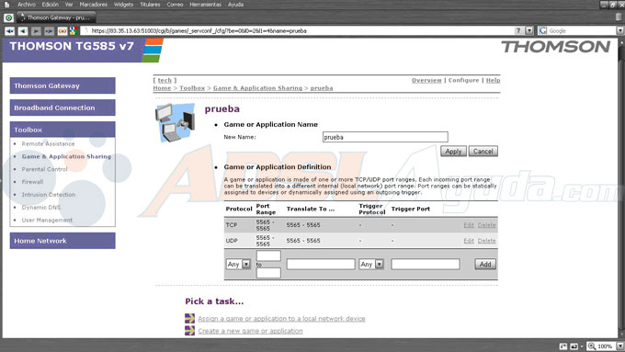
Task: Select the Thomson Gateway browser tab
Action: (56, 17)
